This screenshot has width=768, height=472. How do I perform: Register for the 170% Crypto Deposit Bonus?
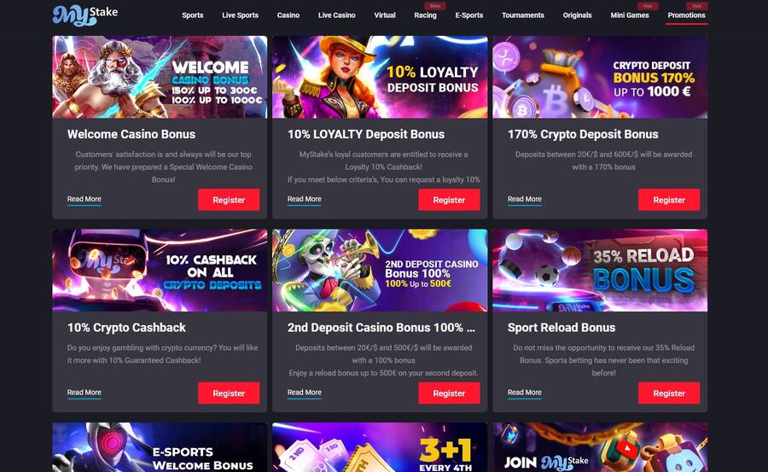point(668,200)
